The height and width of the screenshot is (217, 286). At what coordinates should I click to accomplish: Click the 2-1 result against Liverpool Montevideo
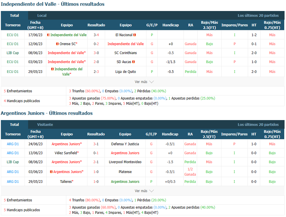point(96,162)
